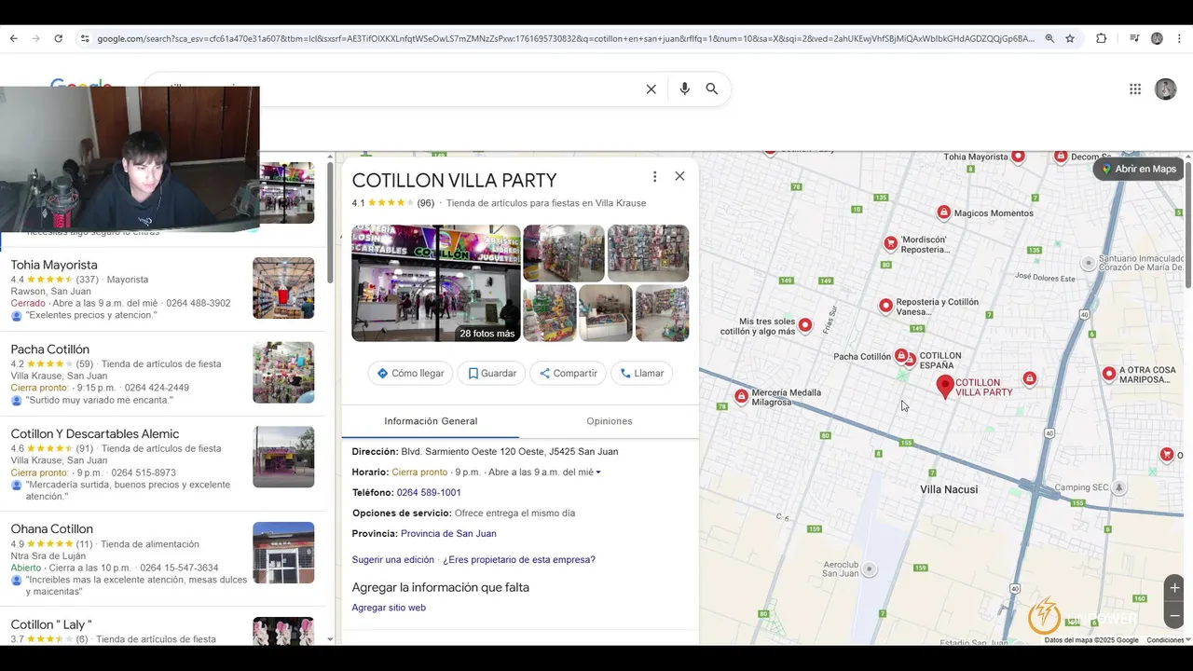Bookmark this page with the star icon
Image resolution: width=1193 pixels, height=671 pixels.
pos(1070,38)
